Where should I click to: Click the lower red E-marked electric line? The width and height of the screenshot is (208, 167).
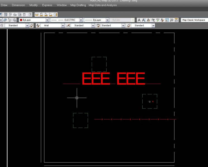click(x=135, y=119)
